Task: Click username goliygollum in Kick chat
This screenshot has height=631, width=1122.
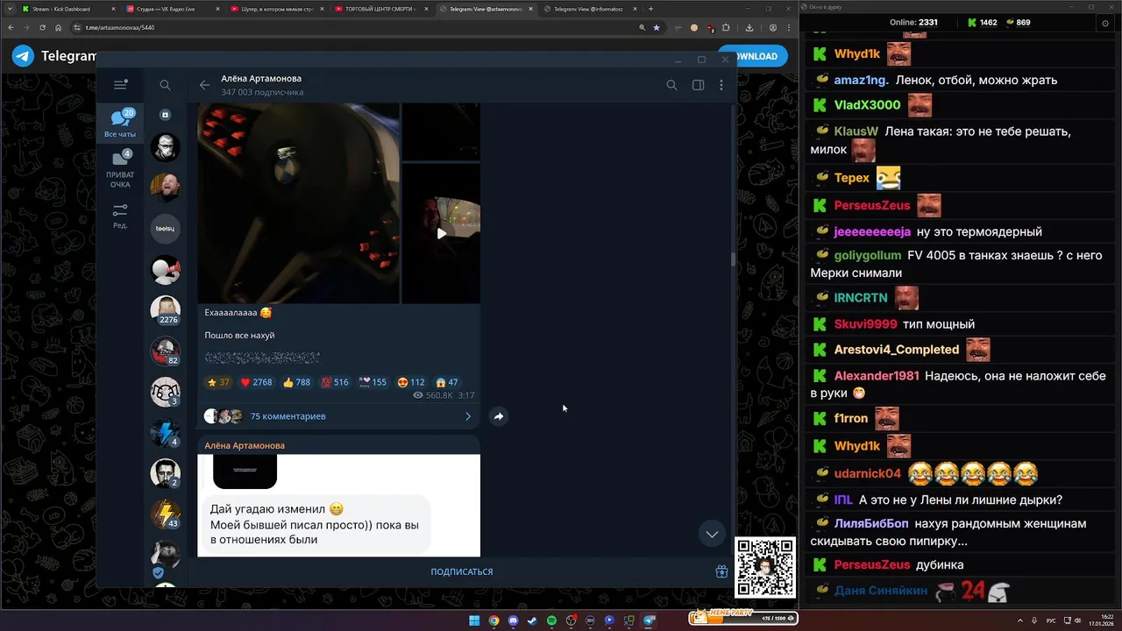Action: tap(867, 255)
